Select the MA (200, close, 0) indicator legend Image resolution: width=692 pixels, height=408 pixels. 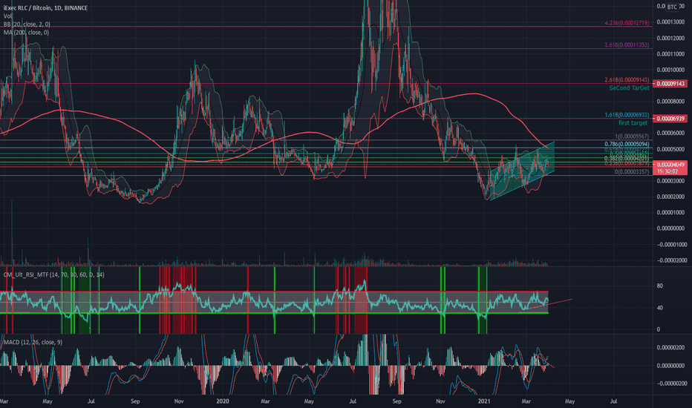[26, 32]
